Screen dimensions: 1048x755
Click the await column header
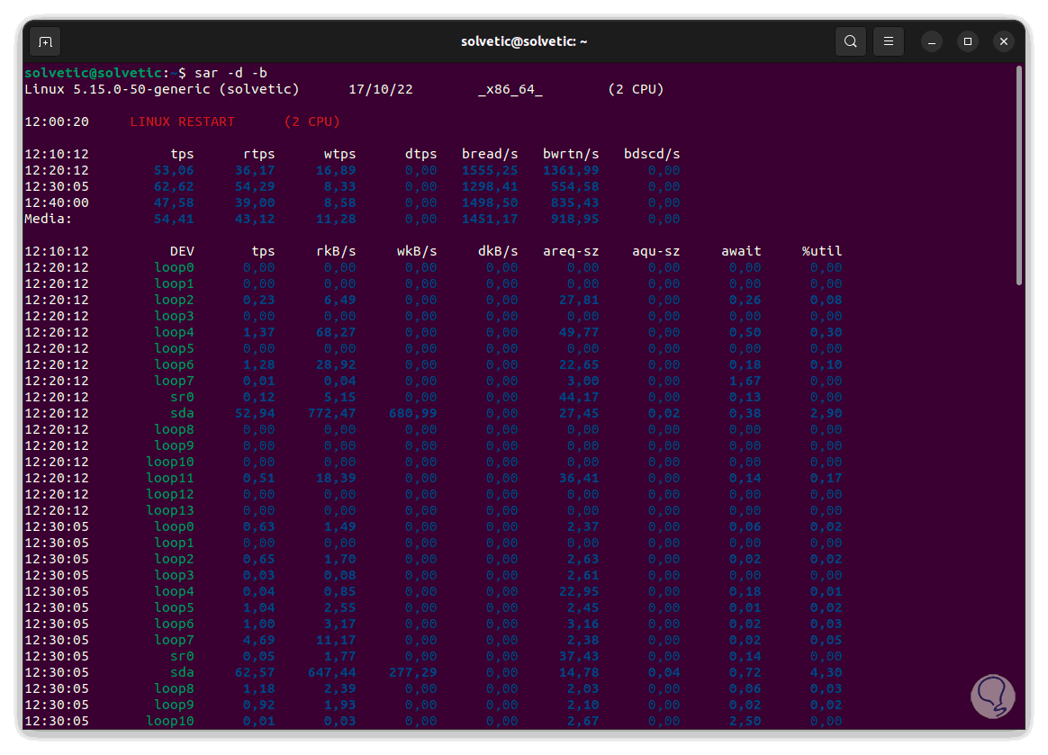(x=741, y=251)
